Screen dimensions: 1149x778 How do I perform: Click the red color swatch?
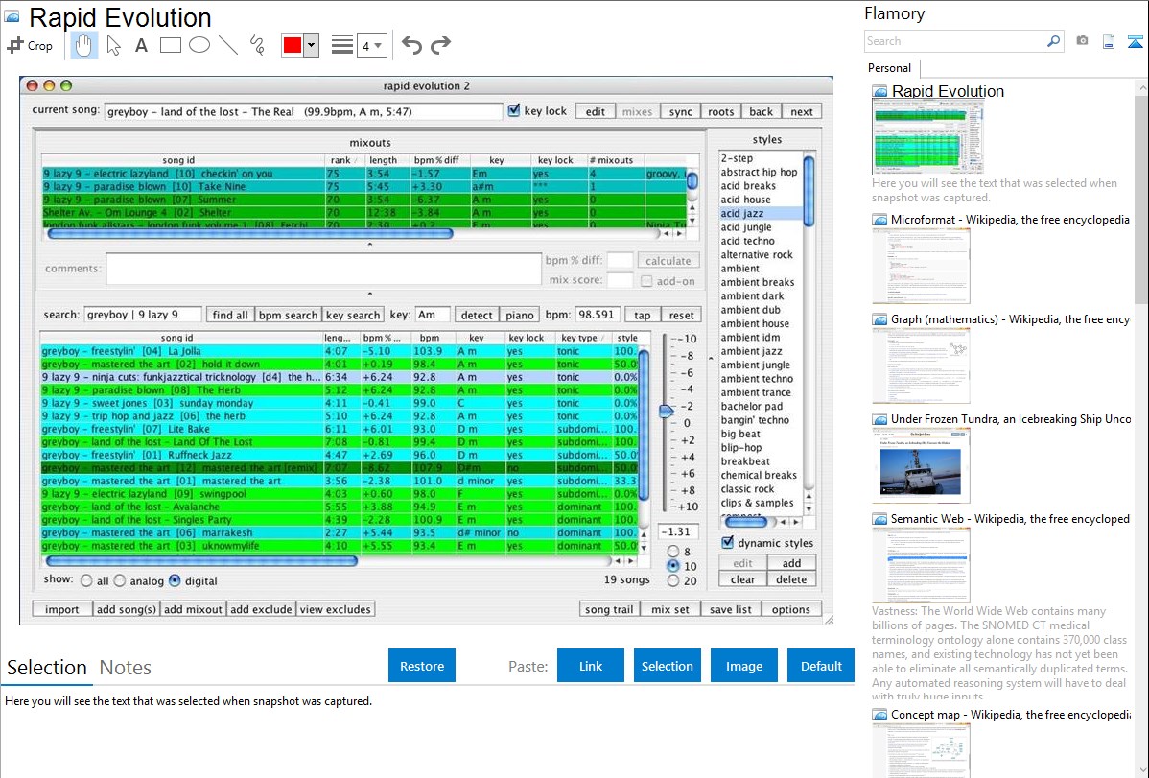pyautogui.click(x=292, y=45)
